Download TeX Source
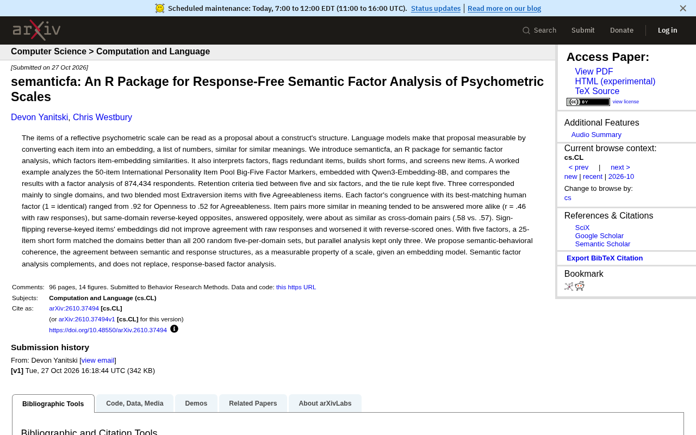 (x=597, y=91)
